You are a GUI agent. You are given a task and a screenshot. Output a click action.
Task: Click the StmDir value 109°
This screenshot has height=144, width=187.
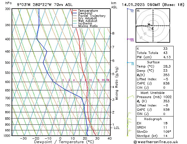click(x=167, y=132)
